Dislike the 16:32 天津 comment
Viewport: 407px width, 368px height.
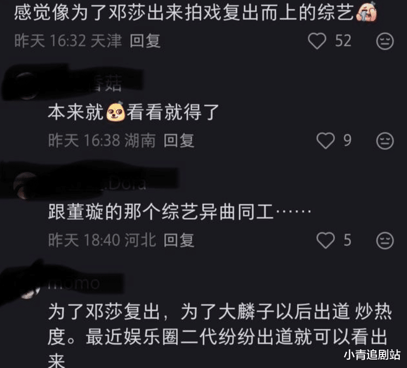385,41
